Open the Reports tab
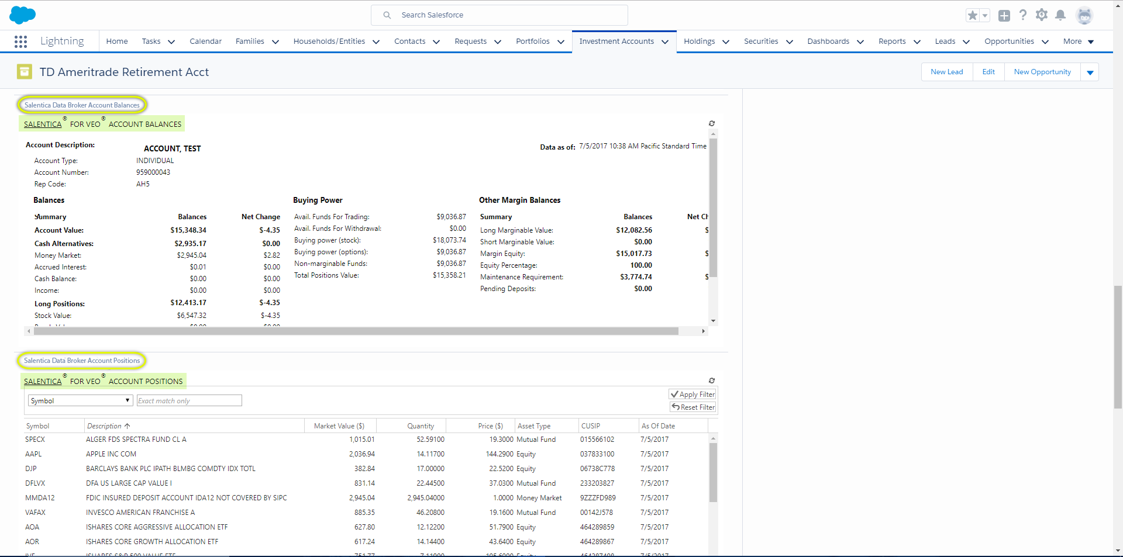The width and height of the screenshot is (1123, 557). (x=892, y=41)
